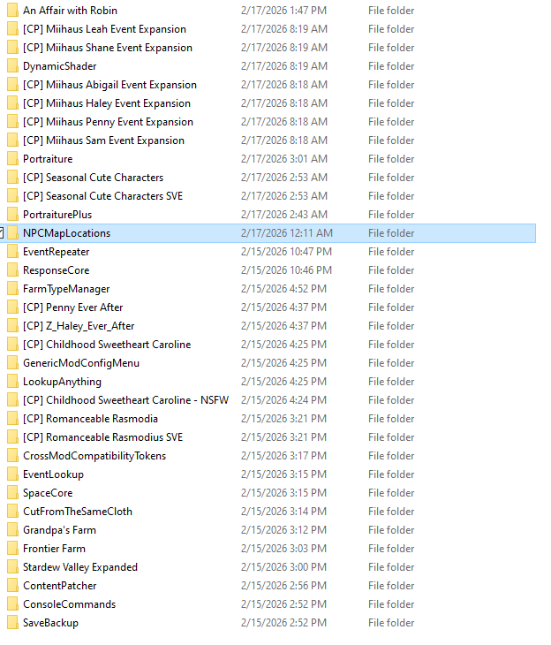Click the date 2/15/2026 3:03 PM
The image size is (551, 645).
click(x=283, y=549)
